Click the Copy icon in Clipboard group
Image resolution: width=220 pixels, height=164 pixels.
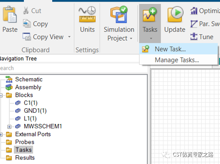point(27,23)
